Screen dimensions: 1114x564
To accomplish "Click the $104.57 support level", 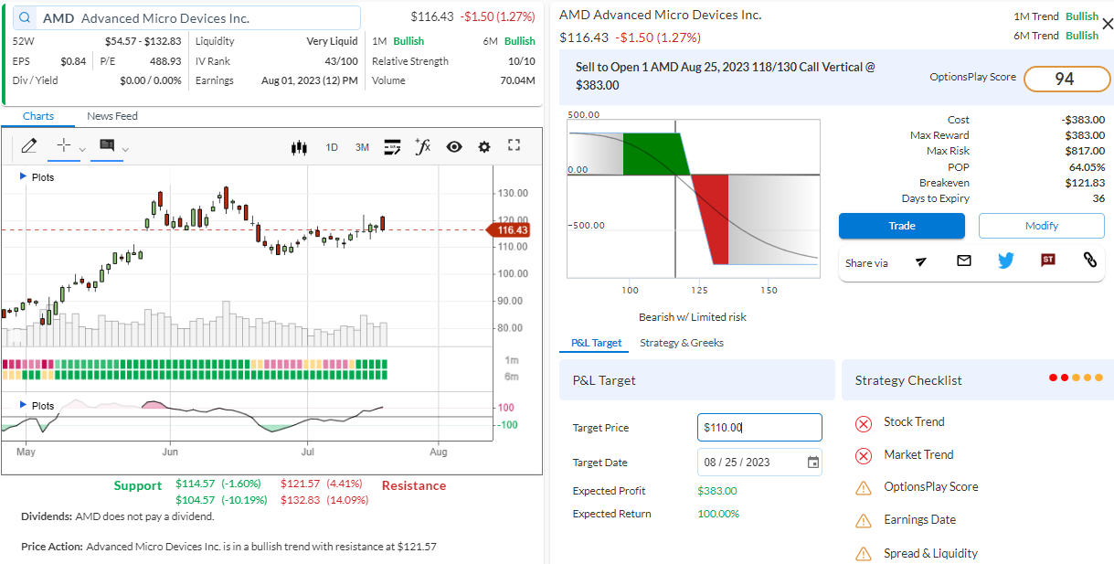I will (196, 500).
